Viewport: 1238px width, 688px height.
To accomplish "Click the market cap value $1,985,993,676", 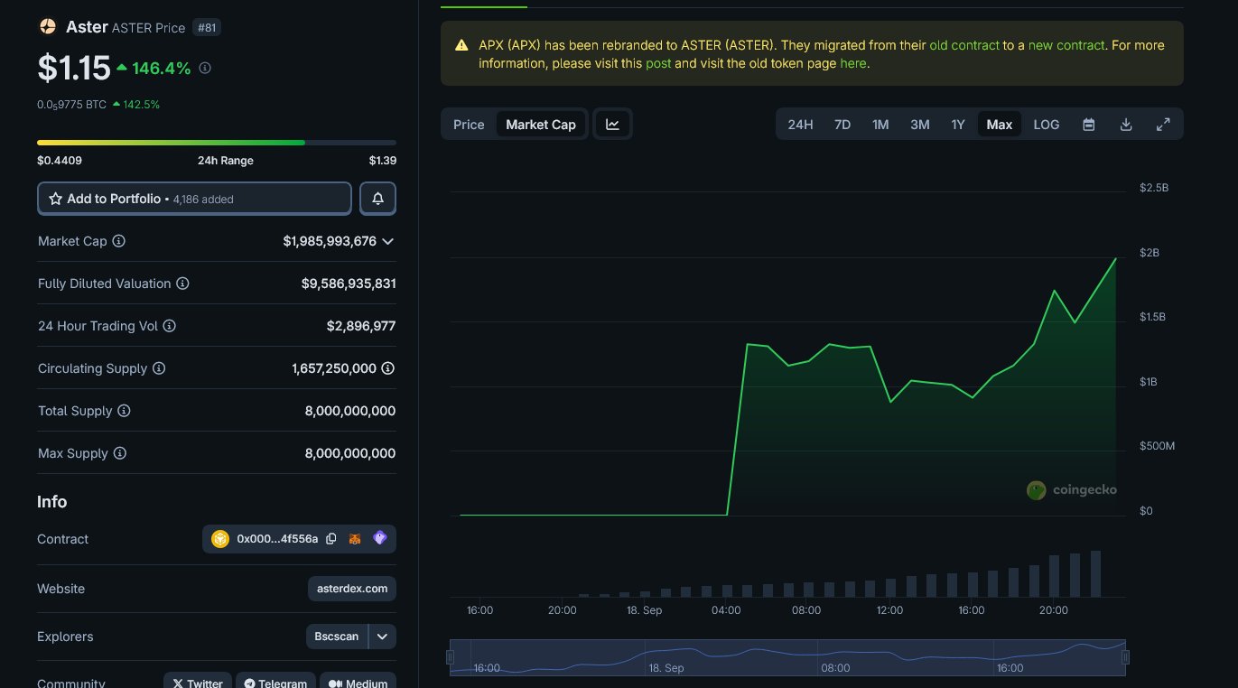I will click(330, 241).
